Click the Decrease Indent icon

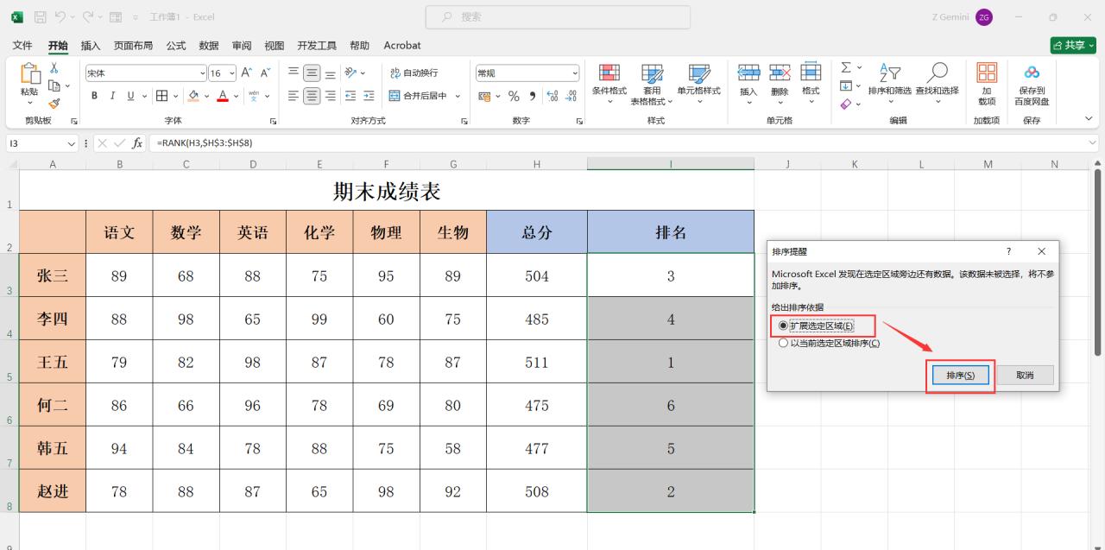tap(350, 96)
